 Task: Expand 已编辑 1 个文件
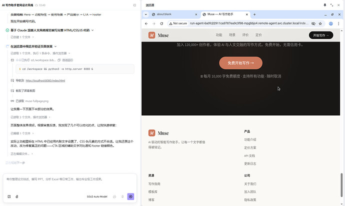click(22, 133)
